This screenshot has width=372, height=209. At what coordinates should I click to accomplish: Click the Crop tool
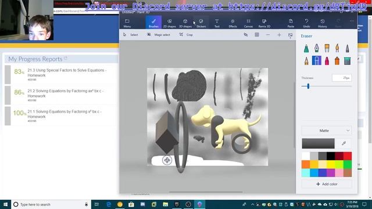(x=186, y=35)
